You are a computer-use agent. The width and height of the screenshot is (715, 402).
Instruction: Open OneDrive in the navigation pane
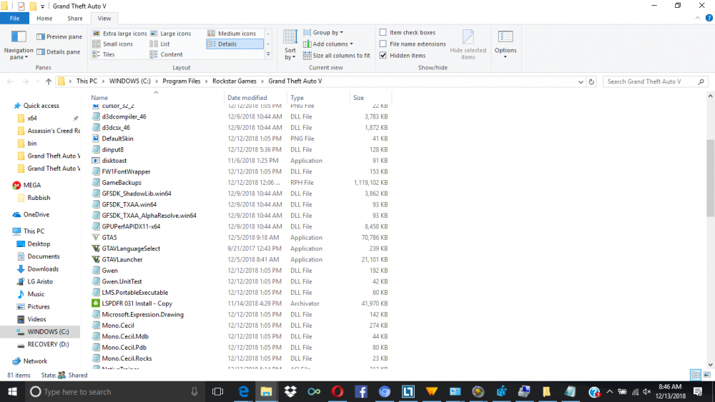(36, 214)
